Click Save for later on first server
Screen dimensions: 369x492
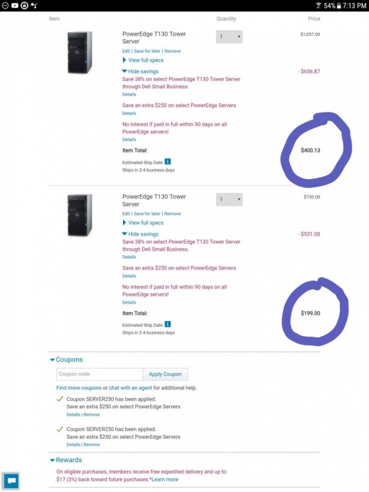(x=147, y=51)
